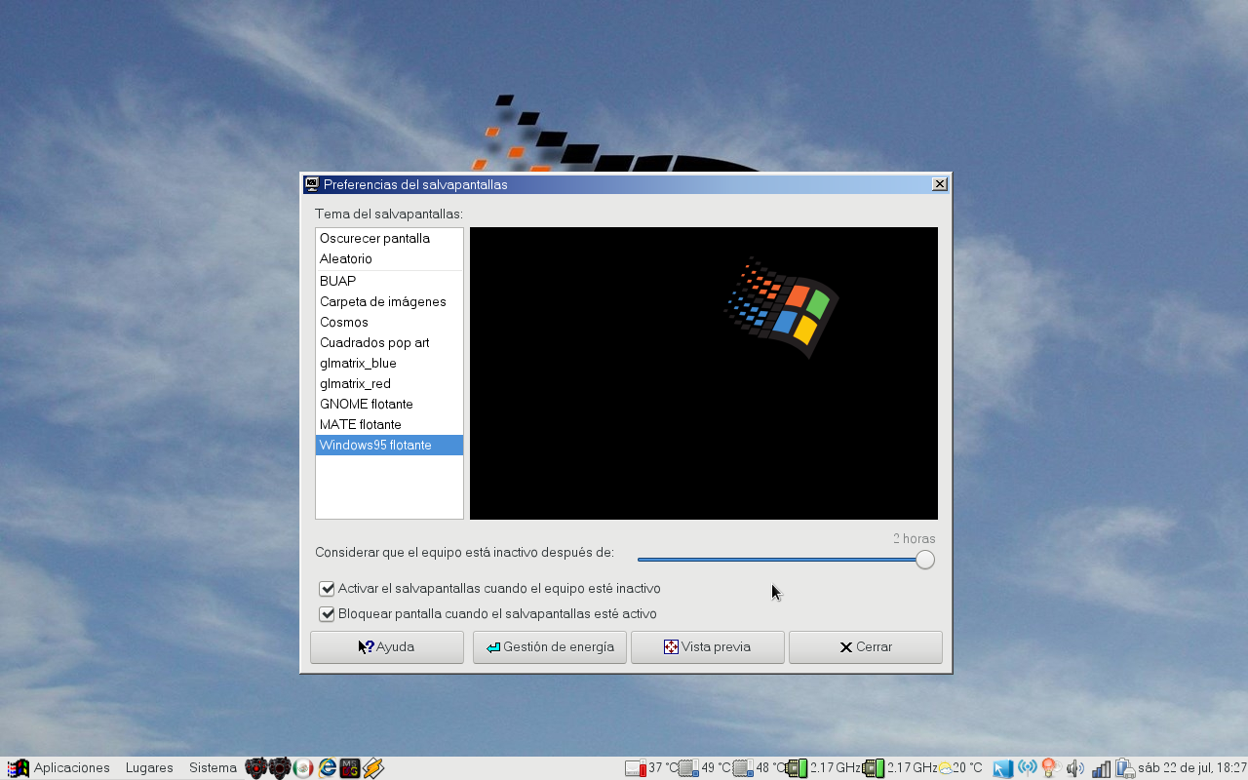Launch the first red-eyed robot launcher icon
The height and width of the screenshot is (780, 1248).
pyautogui.click(x=256, y=768)
